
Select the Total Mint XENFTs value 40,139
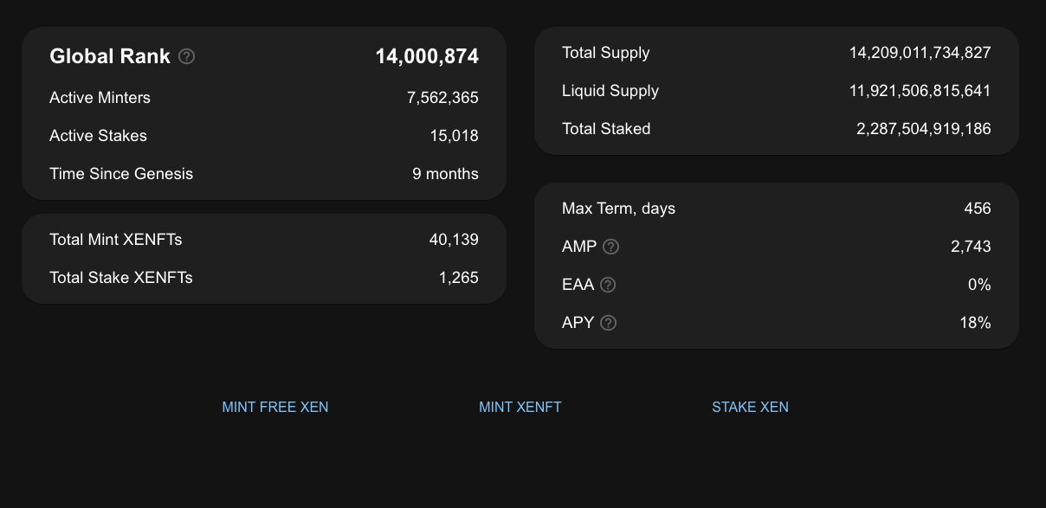(454, 240)
